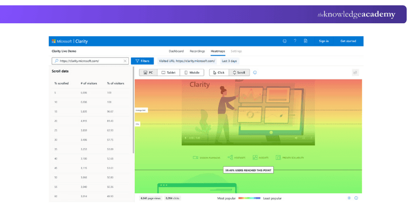
Task: Open the Dashboard tab
Action: click(176, 51)
